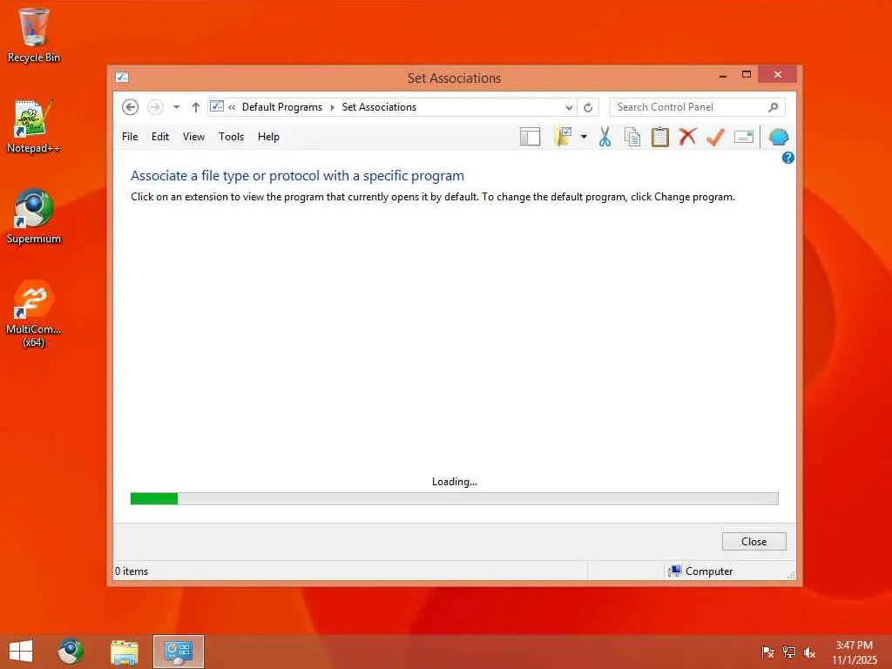
Task: Toggle the navigation pane layout icon
Action: click(530, 137)
